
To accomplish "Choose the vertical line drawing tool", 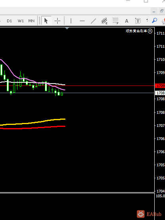I will [71, 21].
